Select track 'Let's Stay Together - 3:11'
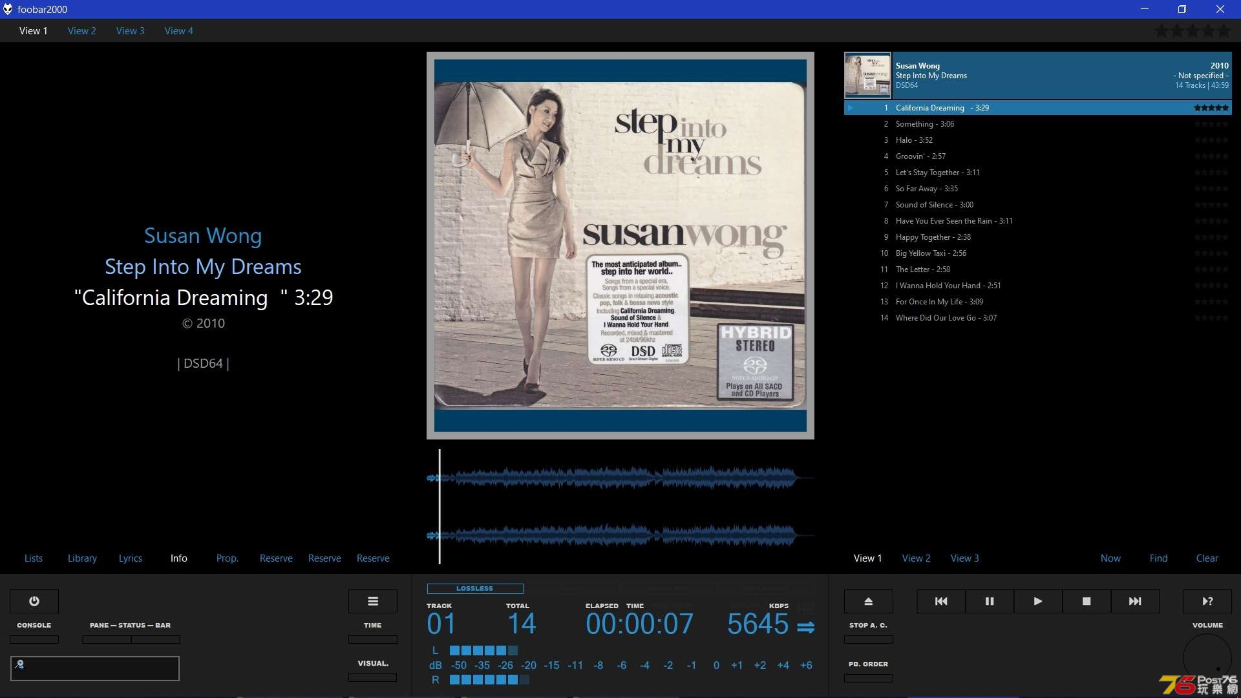Screen dimensions: 1241x698 point(1038,173)
